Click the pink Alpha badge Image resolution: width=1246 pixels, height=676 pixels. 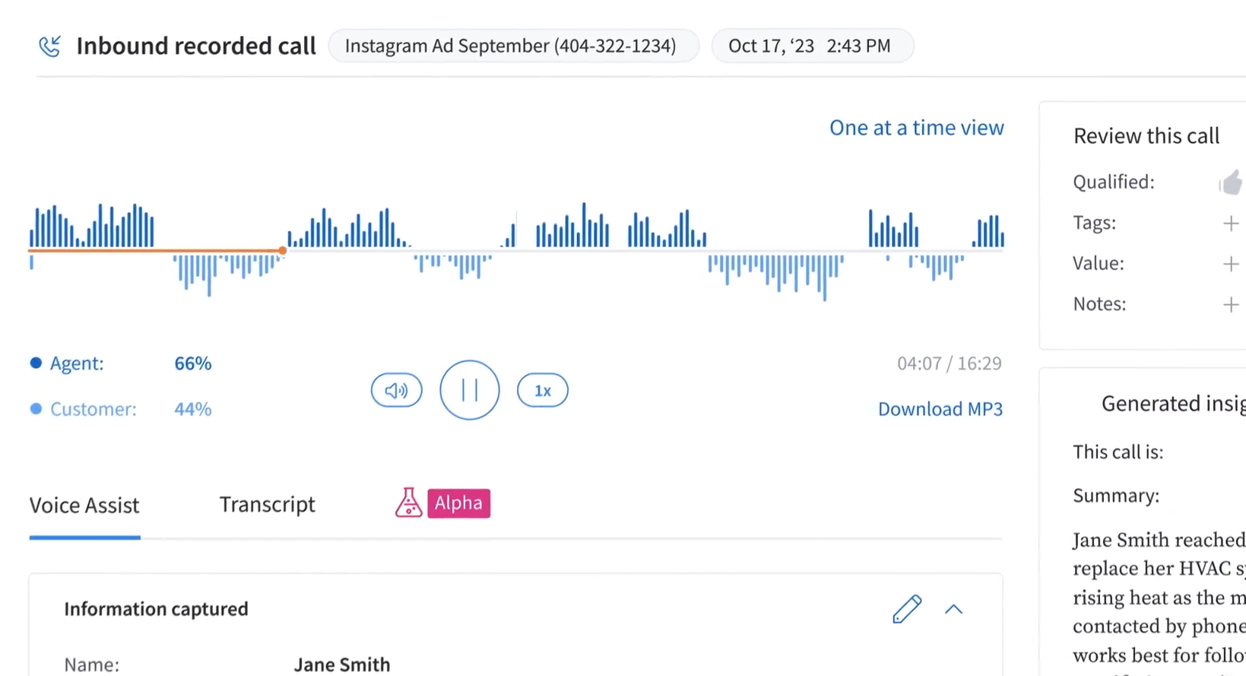(x=458, y=503)
